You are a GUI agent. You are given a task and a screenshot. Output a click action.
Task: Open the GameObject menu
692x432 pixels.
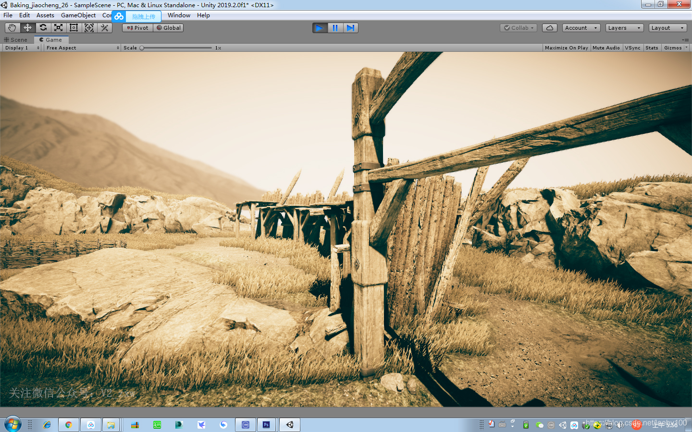tap(78, 15)
